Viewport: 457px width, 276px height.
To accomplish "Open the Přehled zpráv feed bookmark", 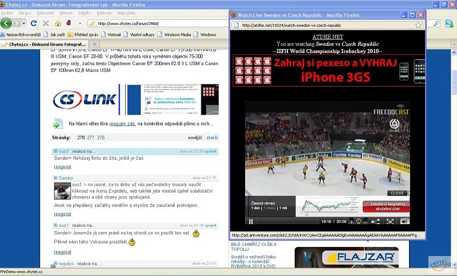I will [x=83, y=35].
